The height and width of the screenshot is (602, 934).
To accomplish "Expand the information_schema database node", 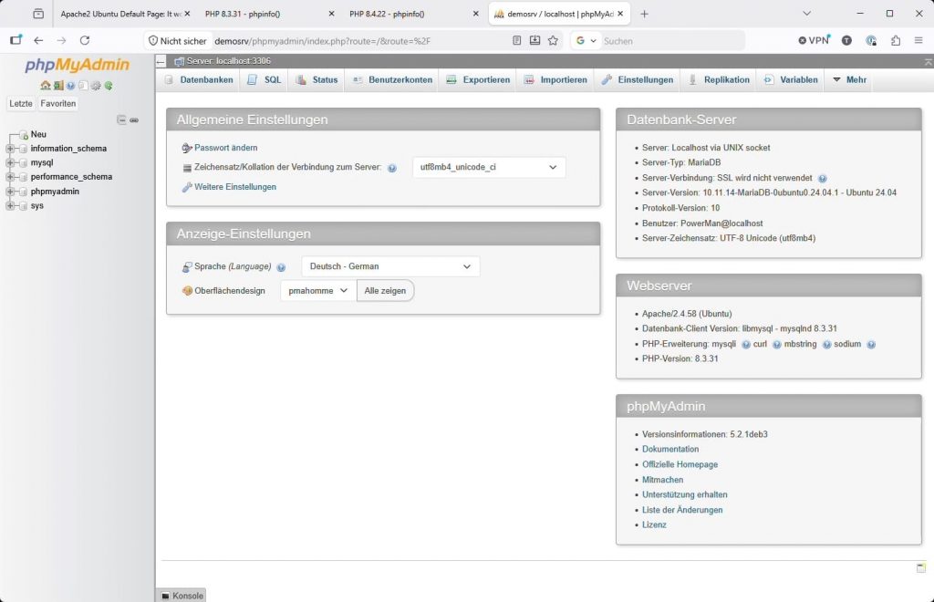I will click(9, 149).
